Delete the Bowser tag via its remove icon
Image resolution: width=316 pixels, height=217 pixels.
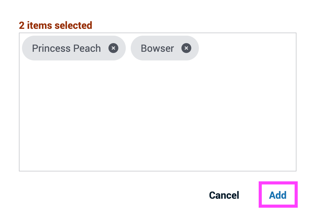(186, 48)
